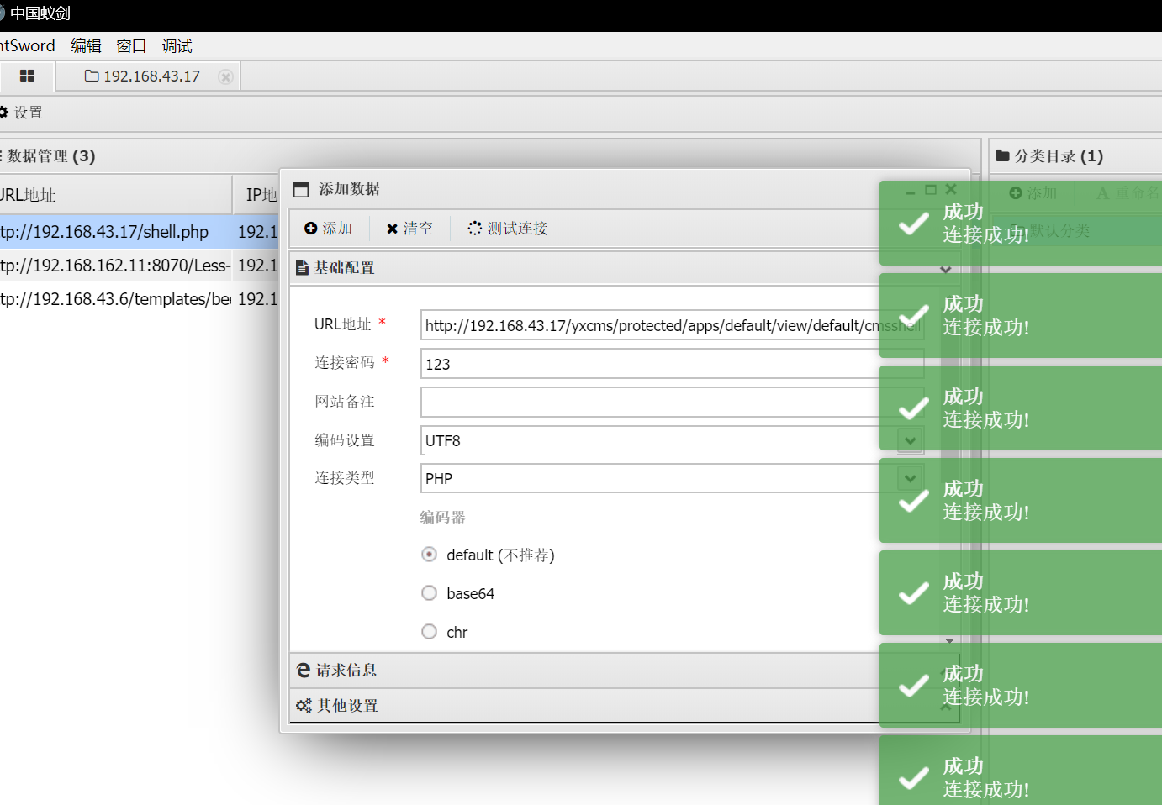
Task: Click the IP地址 column header
Action: pos(256,195)
